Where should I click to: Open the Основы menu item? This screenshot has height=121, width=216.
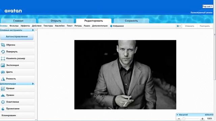(x=4, y=26)
